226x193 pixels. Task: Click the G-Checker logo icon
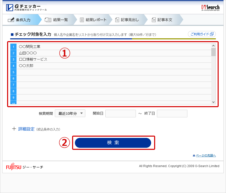click(x=10, y=8)
